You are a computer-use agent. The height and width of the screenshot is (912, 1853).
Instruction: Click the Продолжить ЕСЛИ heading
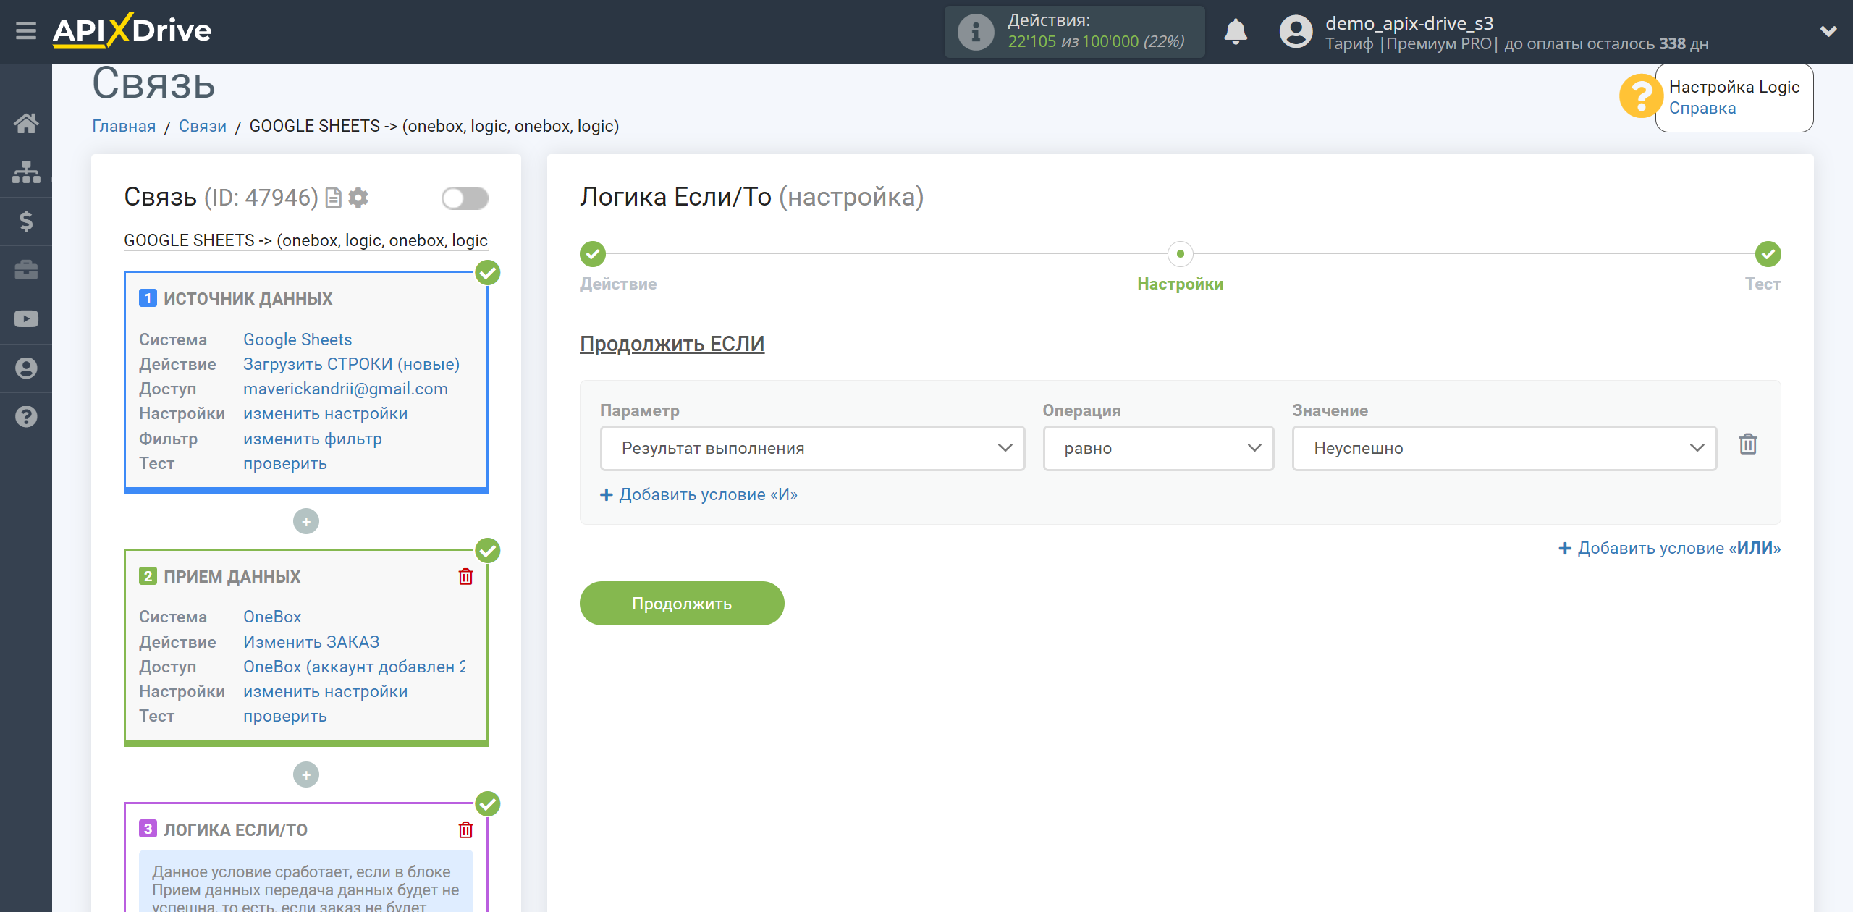pos(672,344)
